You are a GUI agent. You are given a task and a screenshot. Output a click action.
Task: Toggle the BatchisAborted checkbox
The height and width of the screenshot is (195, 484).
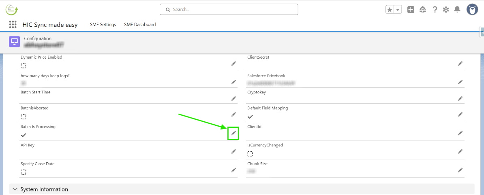click(24, 117)
